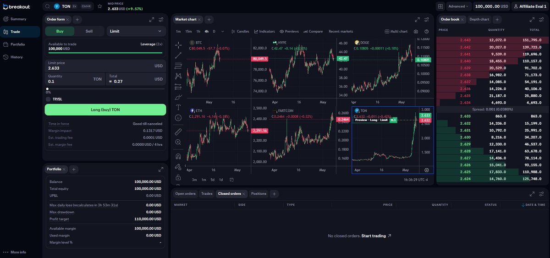Open the Indicators menu
This screenshot has width=550, height=258.
(264, 32)
